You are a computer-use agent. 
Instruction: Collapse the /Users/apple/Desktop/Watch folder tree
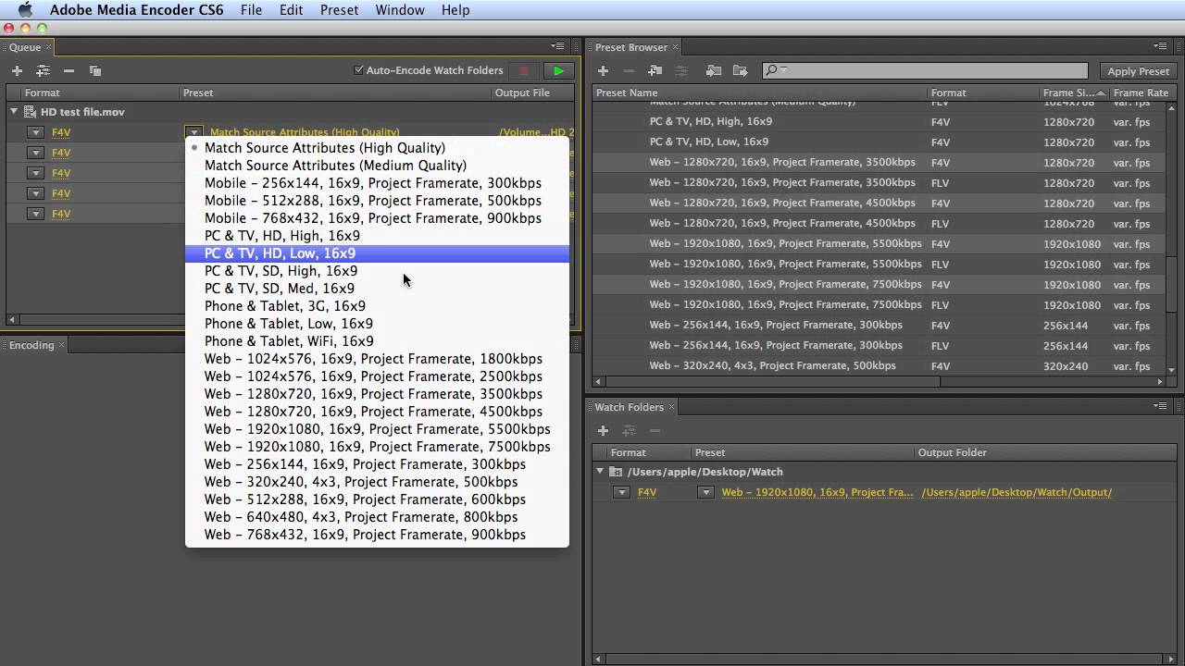(600, 472)
